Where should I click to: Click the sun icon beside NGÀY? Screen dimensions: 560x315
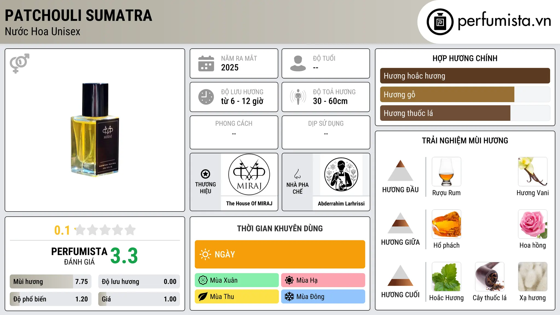click(205, 254)
